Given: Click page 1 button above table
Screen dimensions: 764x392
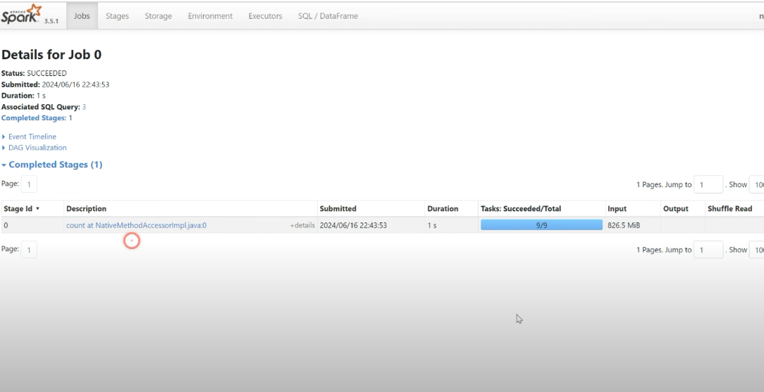Looking at the screenshot, I should click(x=29, y=184).
